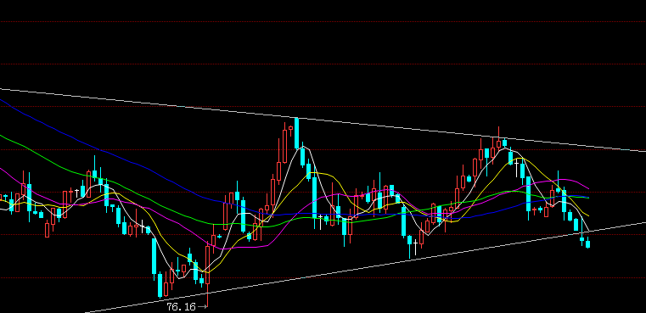Select the ascending lower white trend line
This screenshot has width=646, height=313.
coord(365,268)
